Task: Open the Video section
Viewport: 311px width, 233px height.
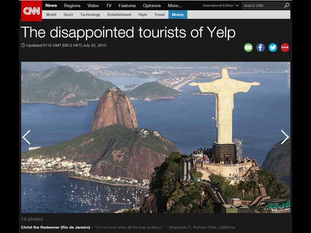Action: click(x=93, y=5)
